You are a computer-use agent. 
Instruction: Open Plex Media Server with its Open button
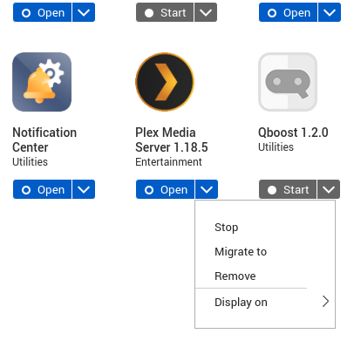point(166,189)
